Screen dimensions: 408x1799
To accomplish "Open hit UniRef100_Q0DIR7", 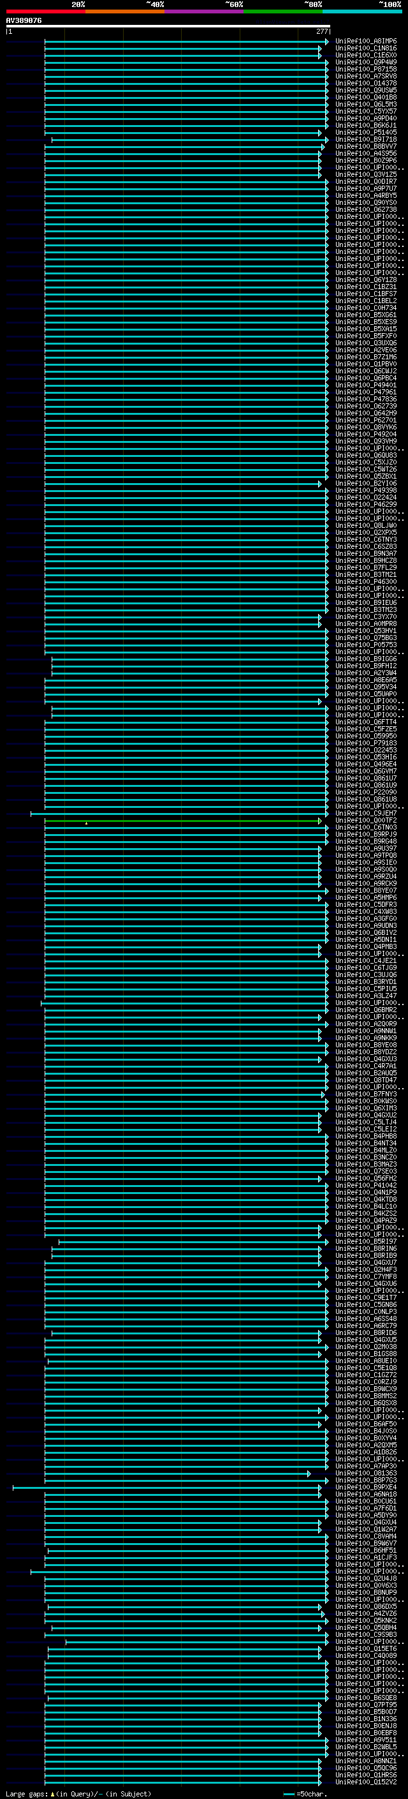I will coord(365,182).
